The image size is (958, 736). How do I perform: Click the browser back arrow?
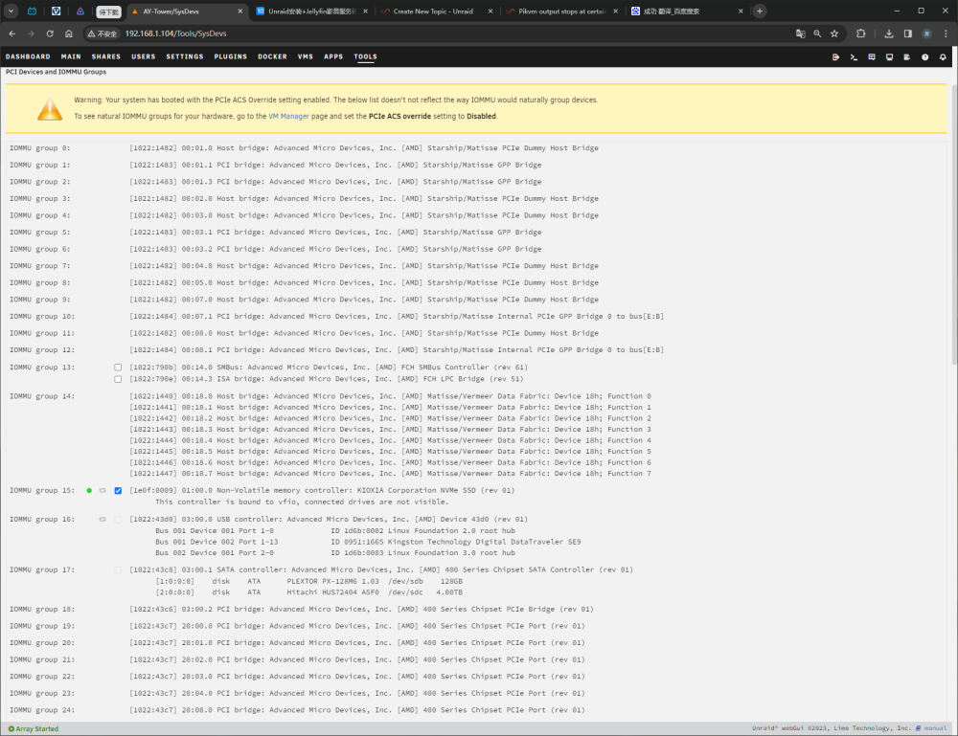[x=12, y=33]
